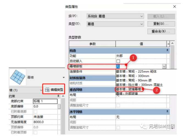Image resolution: width=183 pixels, height=138 pixels.
Task: Click the 值 column header
Action: click(141, 44)
